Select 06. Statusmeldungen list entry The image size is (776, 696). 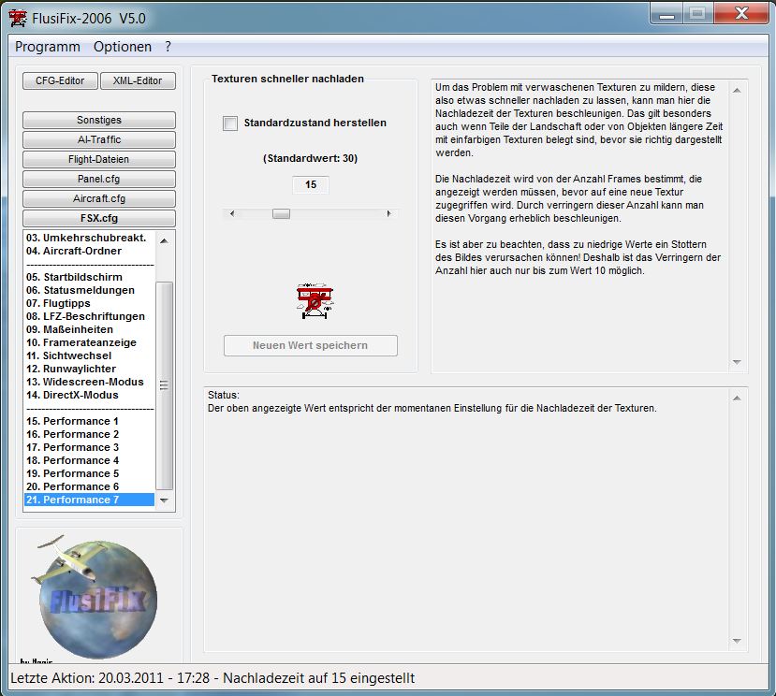[x=89, y=290]
